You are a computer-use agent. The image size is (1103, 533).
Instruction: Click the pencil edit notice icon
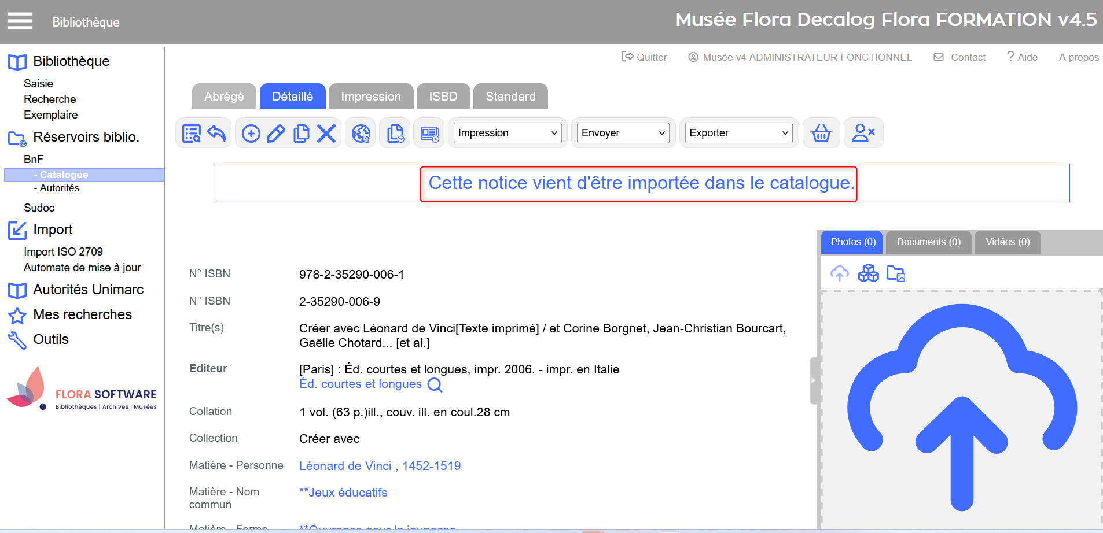click(x=276, y=134)
